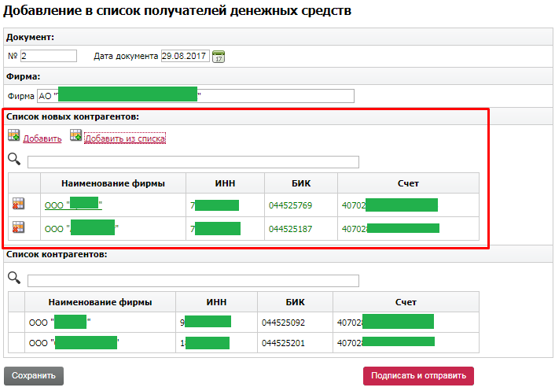The width and height of the screenshot is (555, 391).
Task: Open the calendar picker next to document date
Action: coord(219,56)
